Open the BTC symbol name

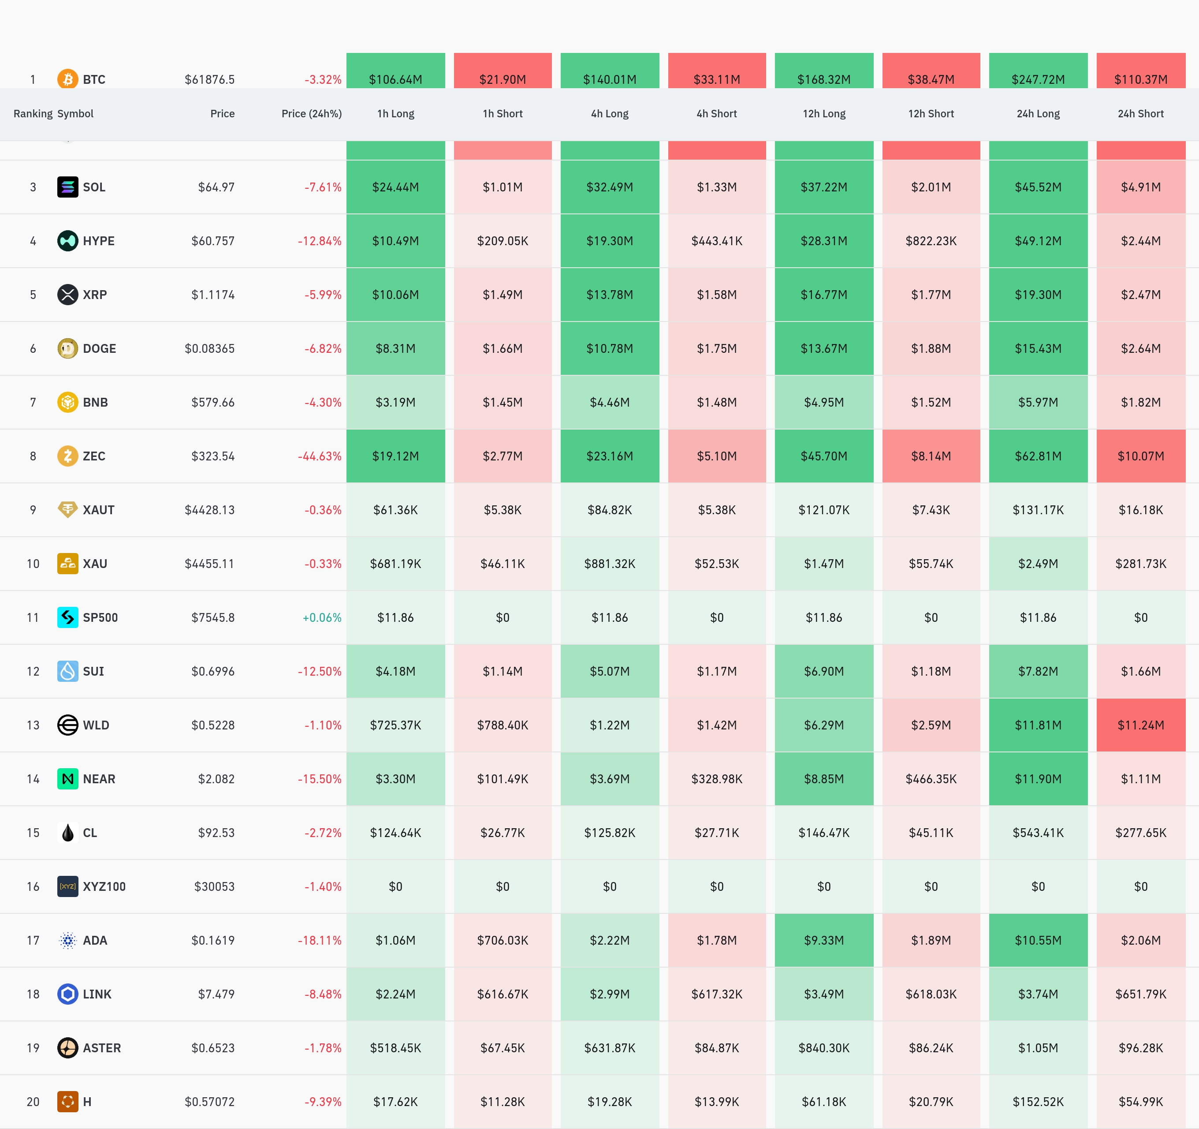click(94, 79)
